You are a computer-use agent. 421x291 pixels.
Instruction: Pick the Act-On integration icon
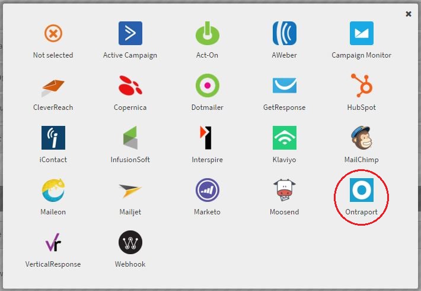tap(208, 33)
